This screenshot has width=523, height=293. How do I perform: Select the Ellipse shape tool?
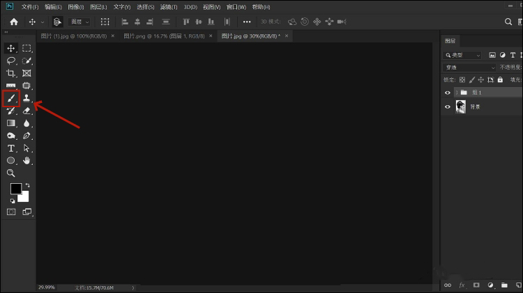click(10, 161)
